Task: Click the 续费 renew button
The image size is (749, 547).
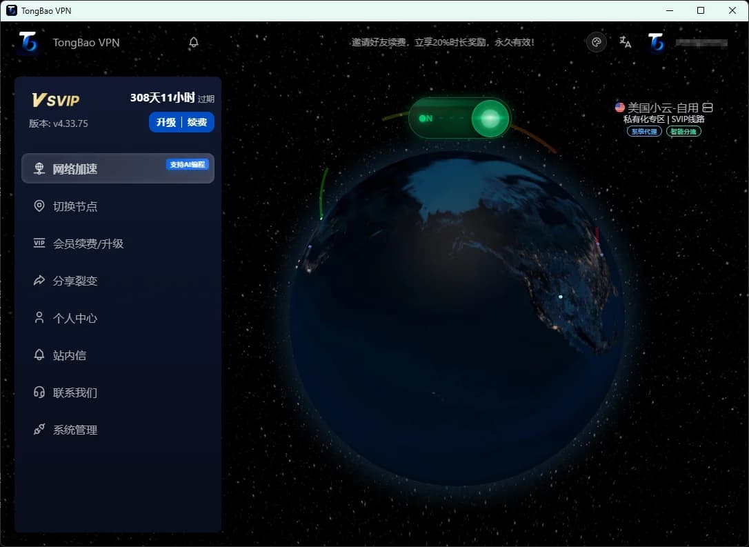Action: pyautogui.click(x=198, y=122)
